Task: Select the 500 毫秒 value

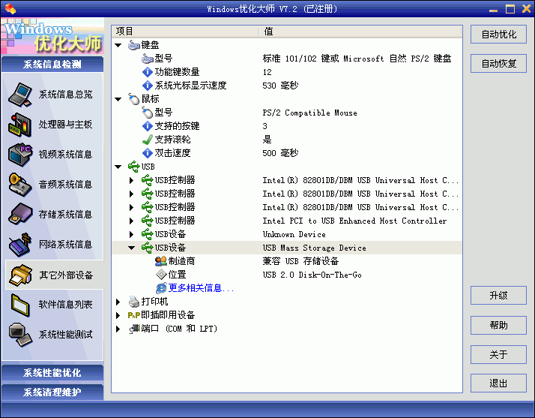Action: (280, 153)
